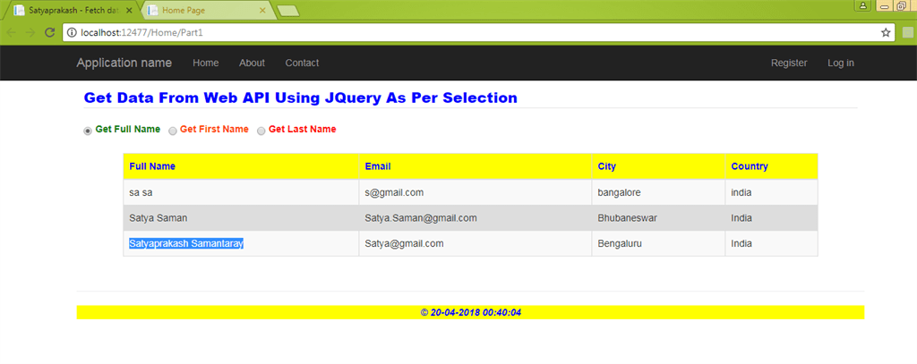Click the Country cell in Bengaluru row
917x364 pixels.
[x=771, y=243]
